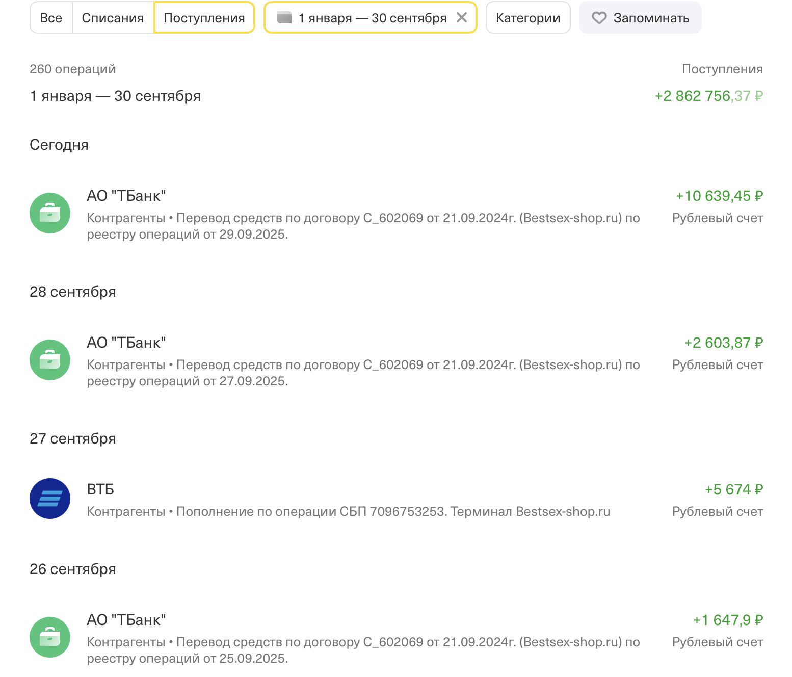The width and height of the screenshot is (792, 677).
Task: Clear the date range filter with X
Action: pyautogui.click(x=462, y=18)
